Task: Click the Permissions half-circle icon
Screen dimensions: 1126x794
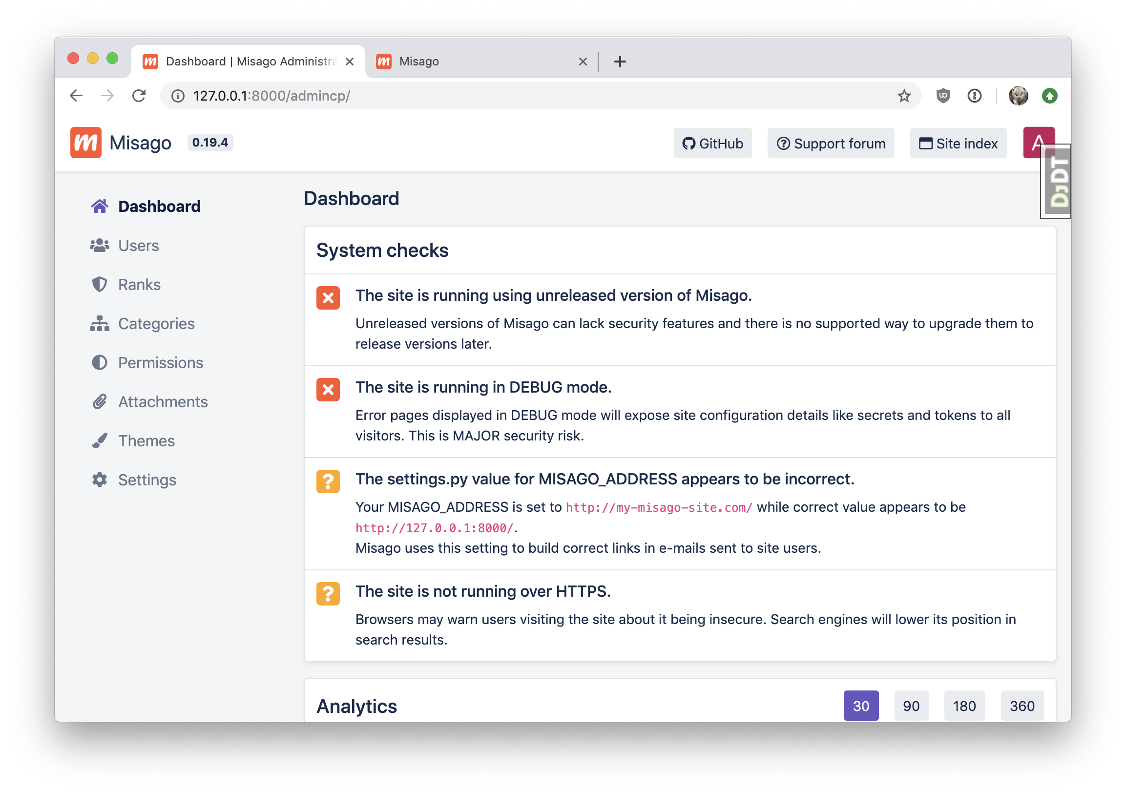Action: click(x=100, y=363)
